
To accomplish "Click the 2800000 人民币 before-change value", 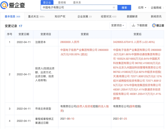I will point(70,42).
